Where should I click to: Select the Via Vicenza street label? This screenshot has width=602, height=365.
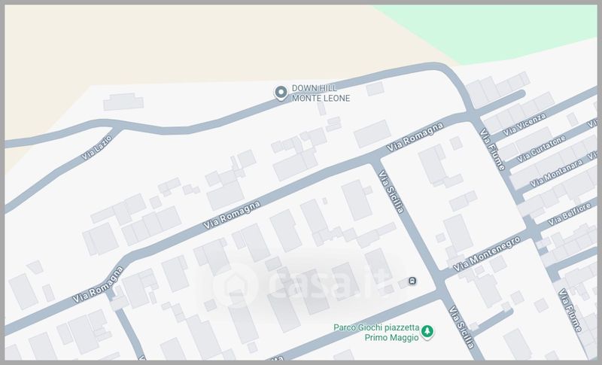[x=524, y=123]
